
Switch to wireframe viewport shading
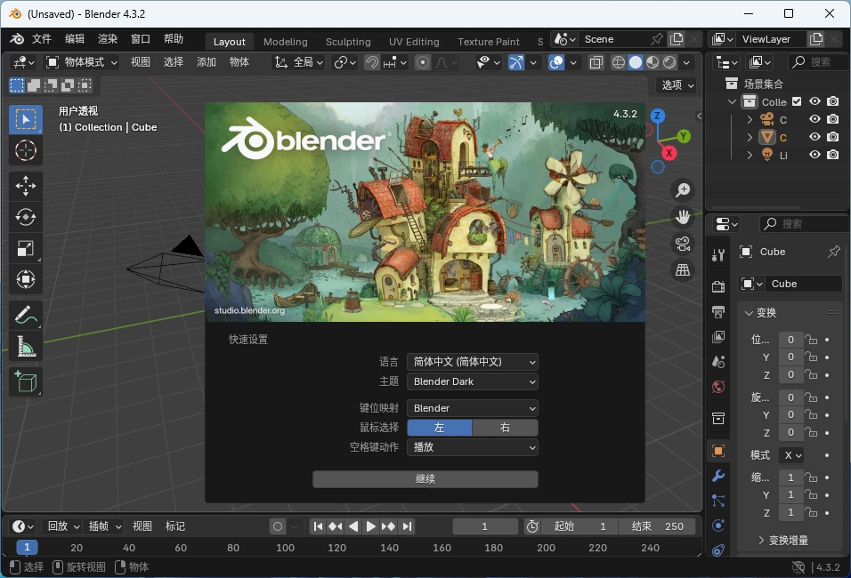pos(618,62)
